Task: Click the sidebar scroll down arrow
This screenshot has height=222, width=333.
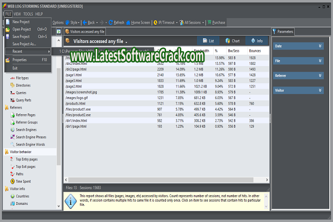Action: tap(59, 206)
